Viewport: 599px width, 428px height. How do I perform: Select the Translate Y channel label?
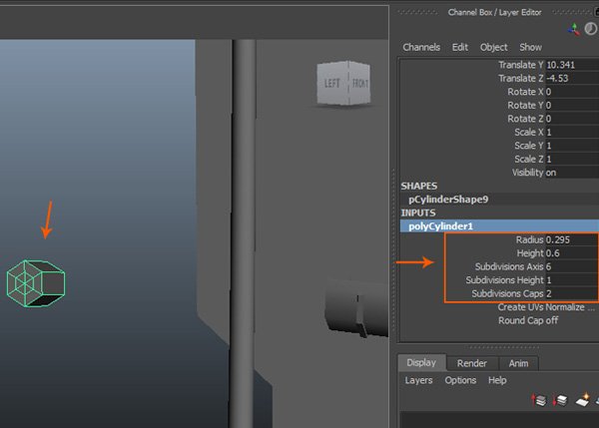click(521, 65)
